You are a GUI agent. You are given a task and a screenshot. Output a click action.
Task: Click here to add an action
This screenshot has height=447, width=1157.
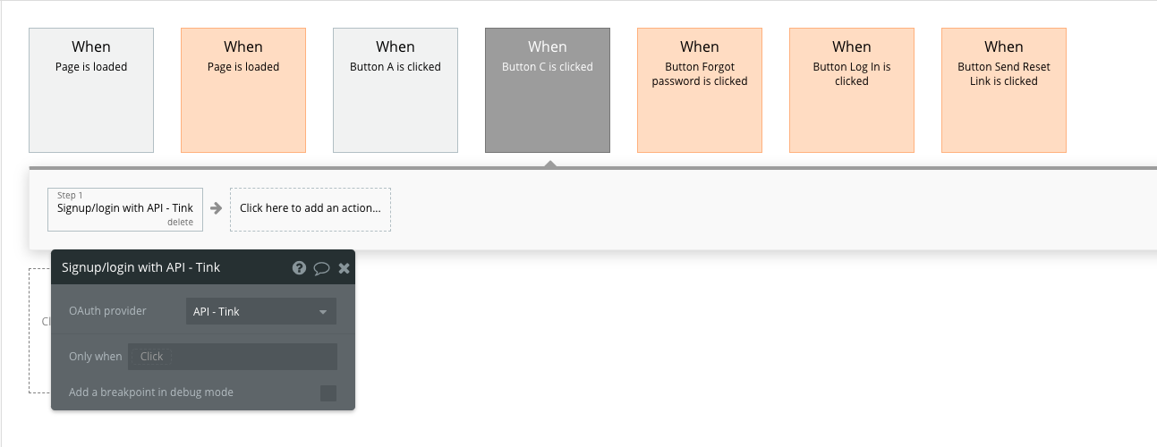(x=311, y=208)
